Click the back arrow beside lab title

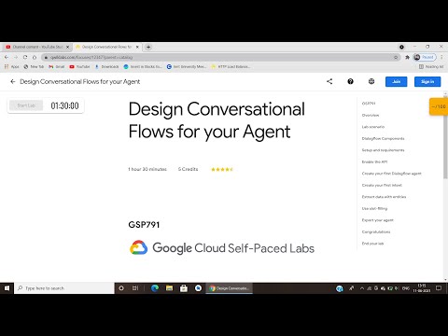tap(13, 81)
